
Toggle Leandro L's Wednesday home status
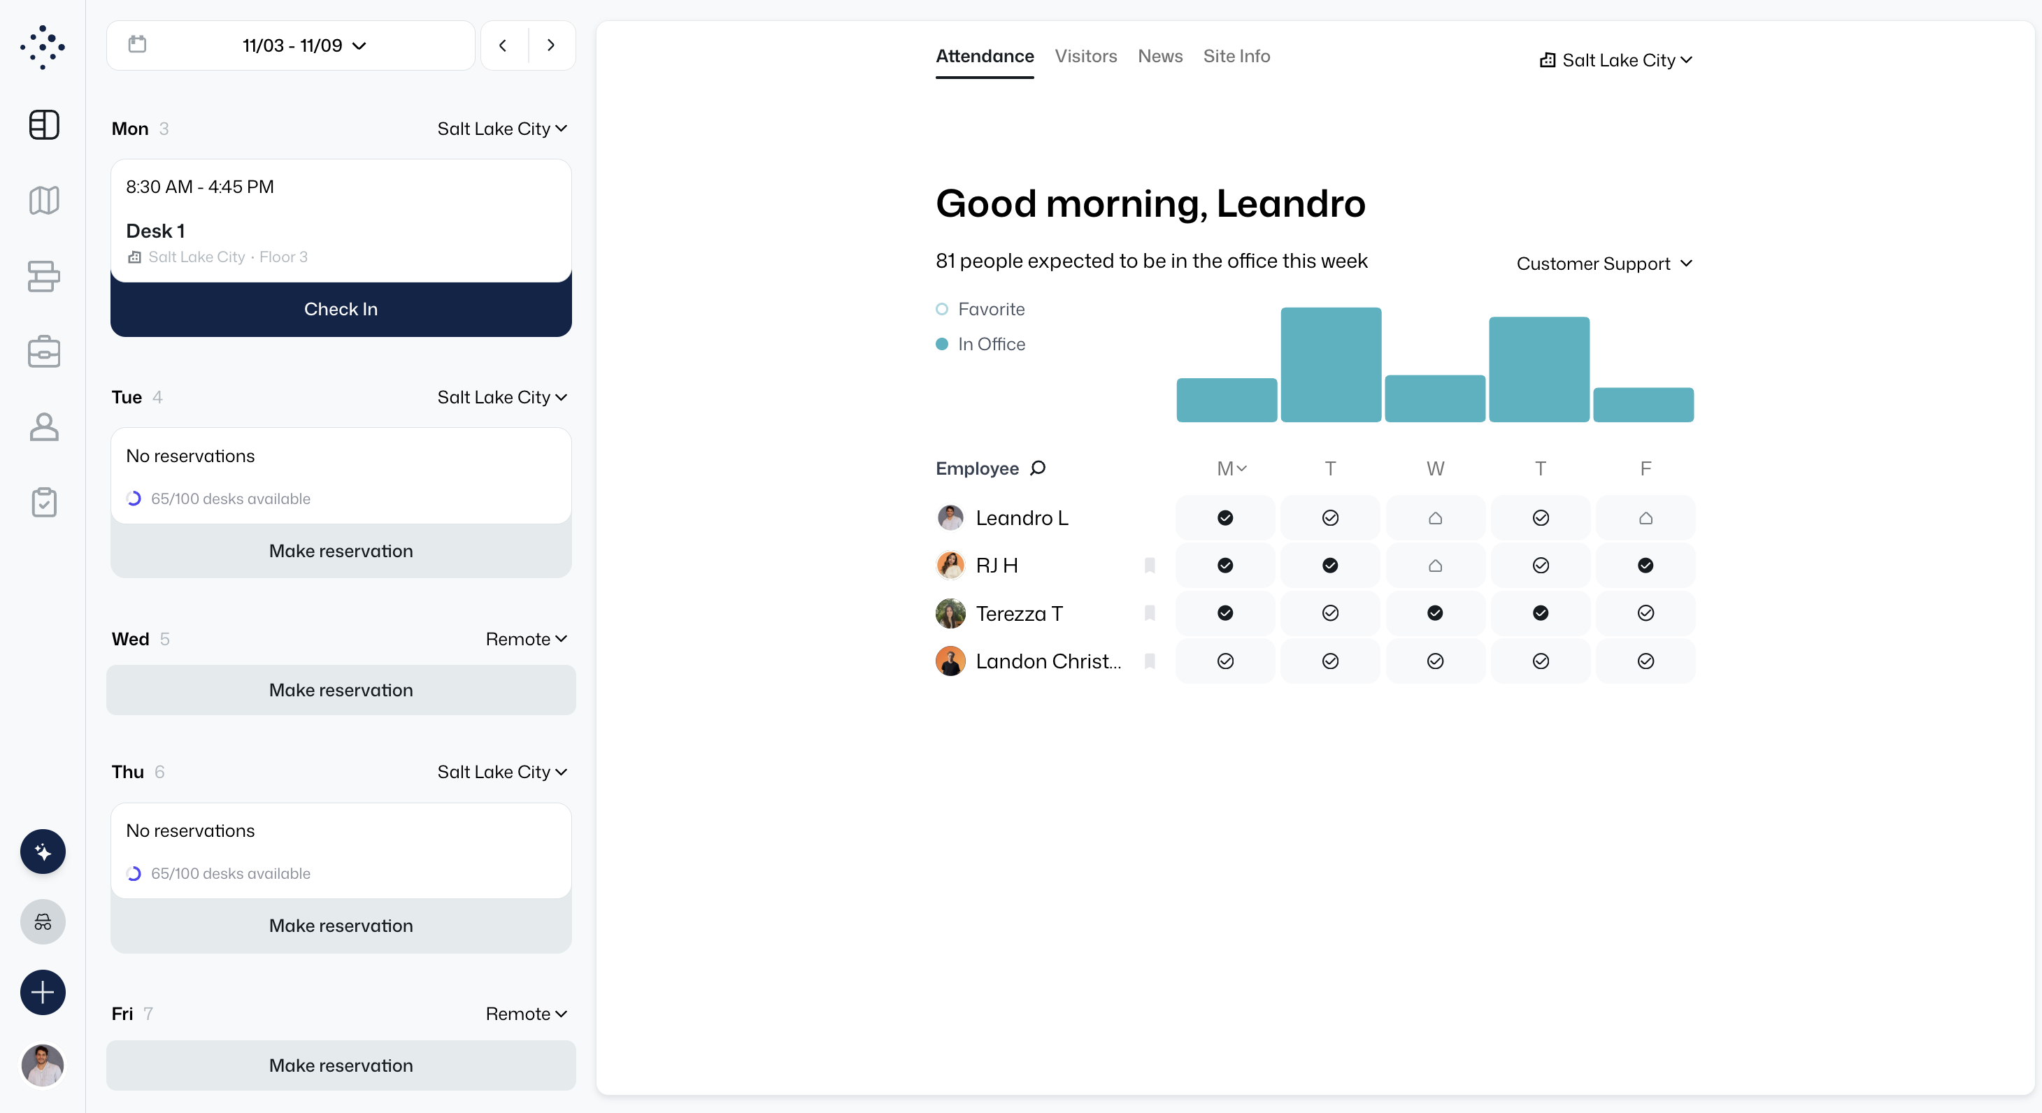tap(1435, 517)
